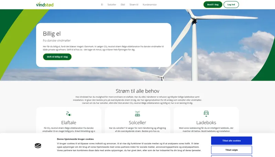The image size is (275, 157).
Task: Open the Solceller navigation menu
Action: click(x=112, y=5)
